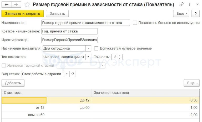
Task: Open the Вид стажа selection form icon
Action: tap(73, 74)
